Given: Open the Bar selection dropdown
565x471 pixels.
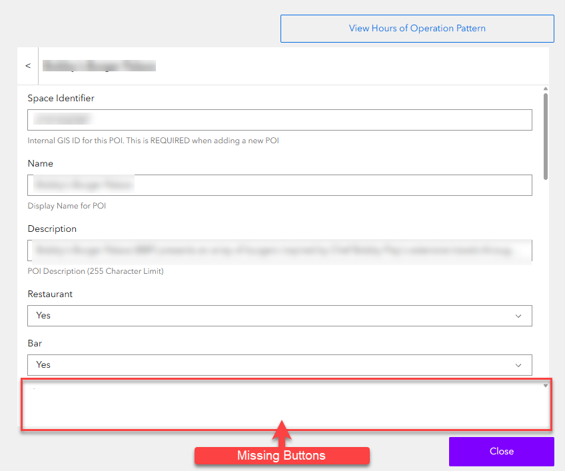Looking at the screenshot, I should click(x=280, y=364).
